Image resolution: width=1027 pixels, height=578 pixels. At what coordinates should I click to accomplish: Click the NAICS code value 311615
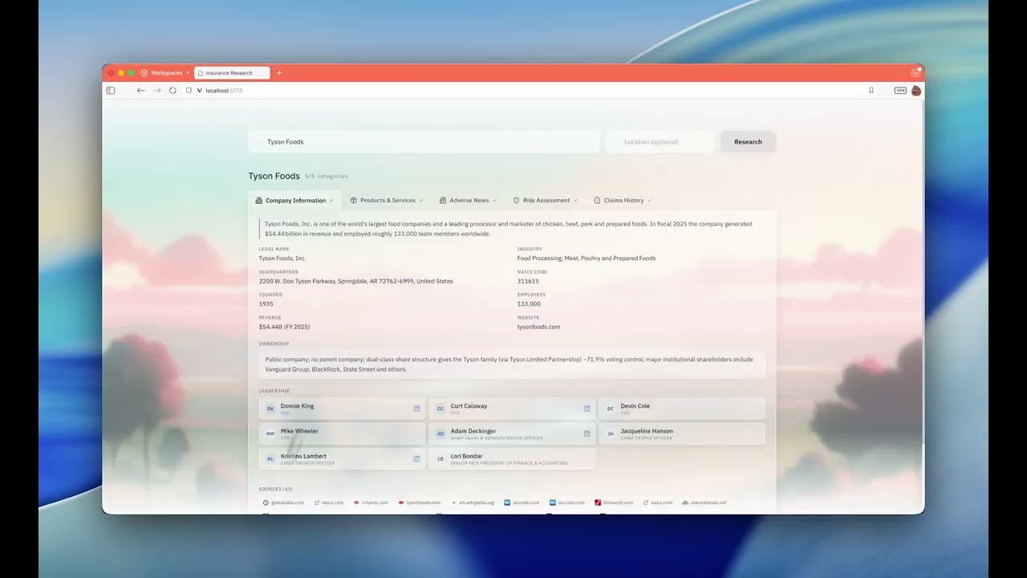tap(528, 281)
